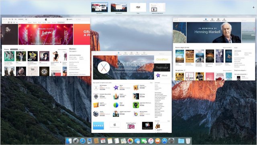Open the Calendar icon in the Dock

click(x=103, y=141)
